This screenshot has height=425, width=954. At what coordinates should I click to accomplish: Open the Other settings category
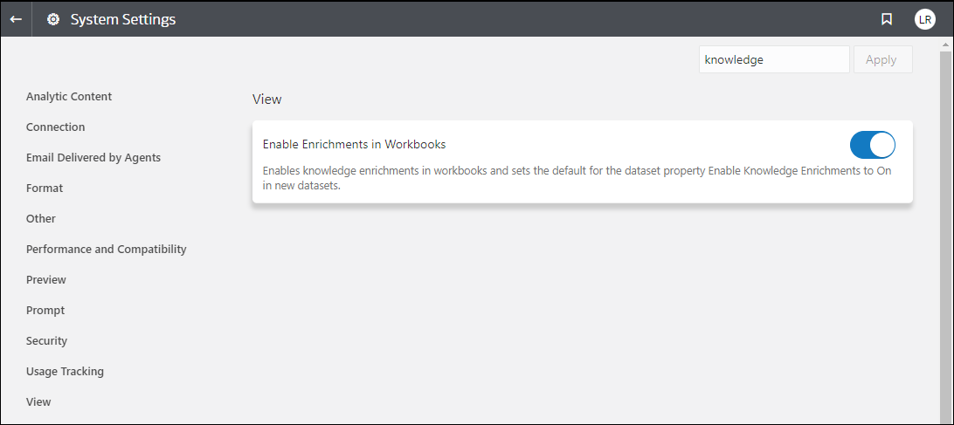[41, 218]
